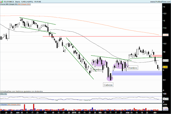
Task: Click the 200M label on volume axis
Action: pyautogui.click(x=165, y=105)
